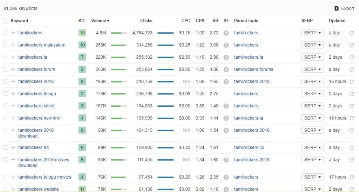Open the tamilrockers new link keyword
359x192 pixels.
click(39, 118)
